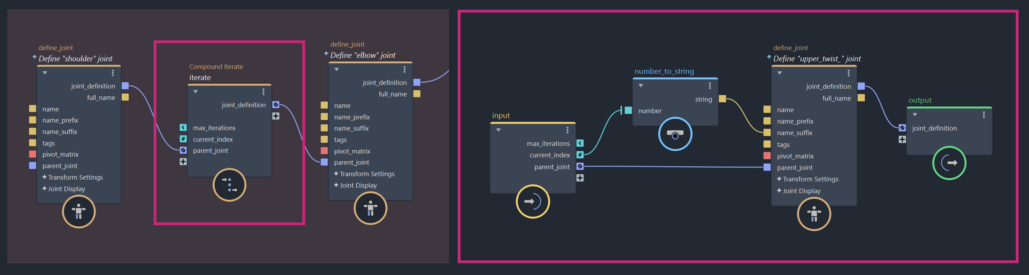Click shoulder node's joint_definition output port

pos(125,86)
